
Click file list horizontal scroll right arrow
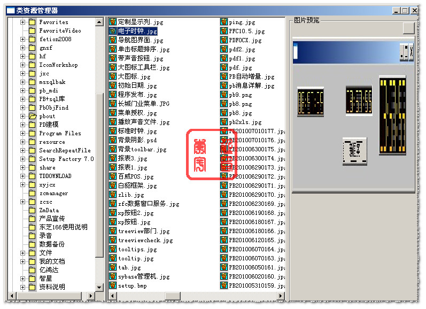pyautogui.click(x=281, y=296)
